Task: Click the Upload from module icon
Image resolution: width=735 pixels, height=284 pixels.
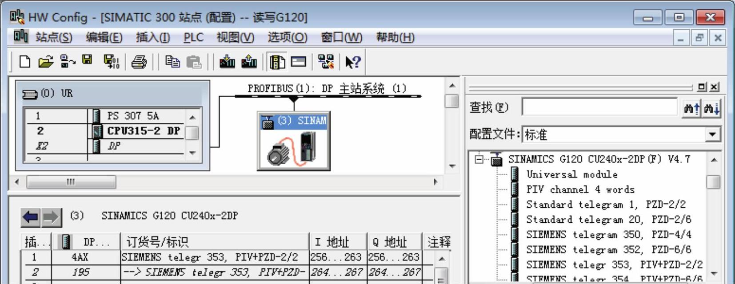Action: pyautogui.click(x=249, y=62)
